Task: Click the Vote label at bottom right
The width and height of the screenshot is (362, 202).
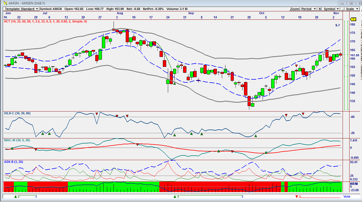Action: click(347, 197)
